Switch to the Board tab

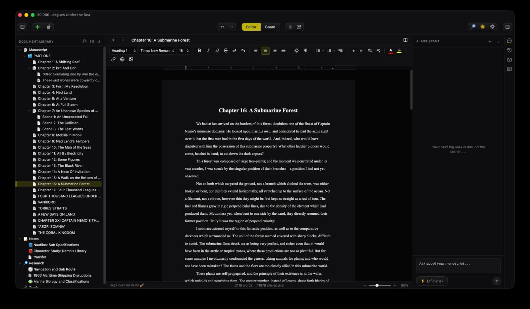click(x=270, y=27)
